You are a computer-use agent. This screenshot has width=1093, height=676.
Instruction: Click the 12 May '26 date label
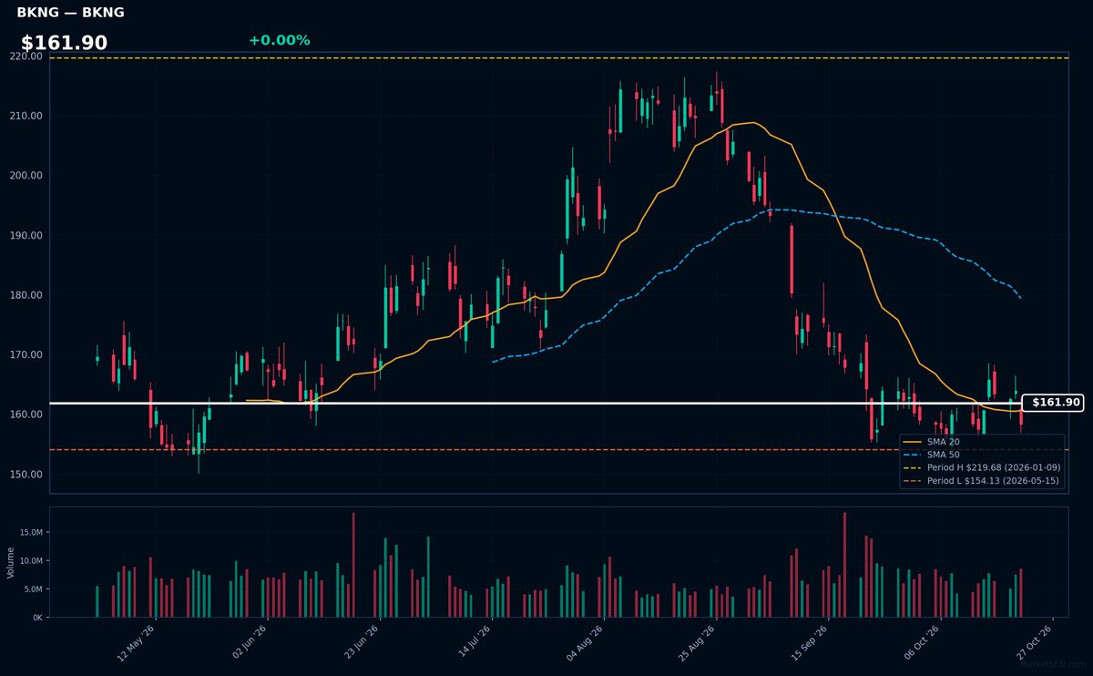[x=137, y=642]
